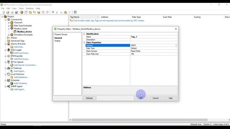The width and height of the screenshot is (230, 129).
Task: Click the Undo arrow toolbar icon
Action: pos(53,12)
